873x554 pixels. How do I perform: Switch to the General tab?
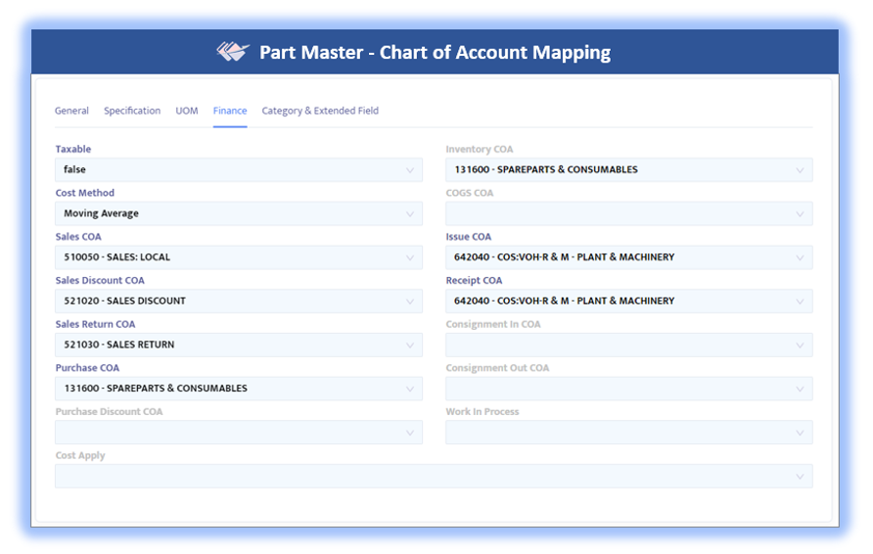coord(71,111)
